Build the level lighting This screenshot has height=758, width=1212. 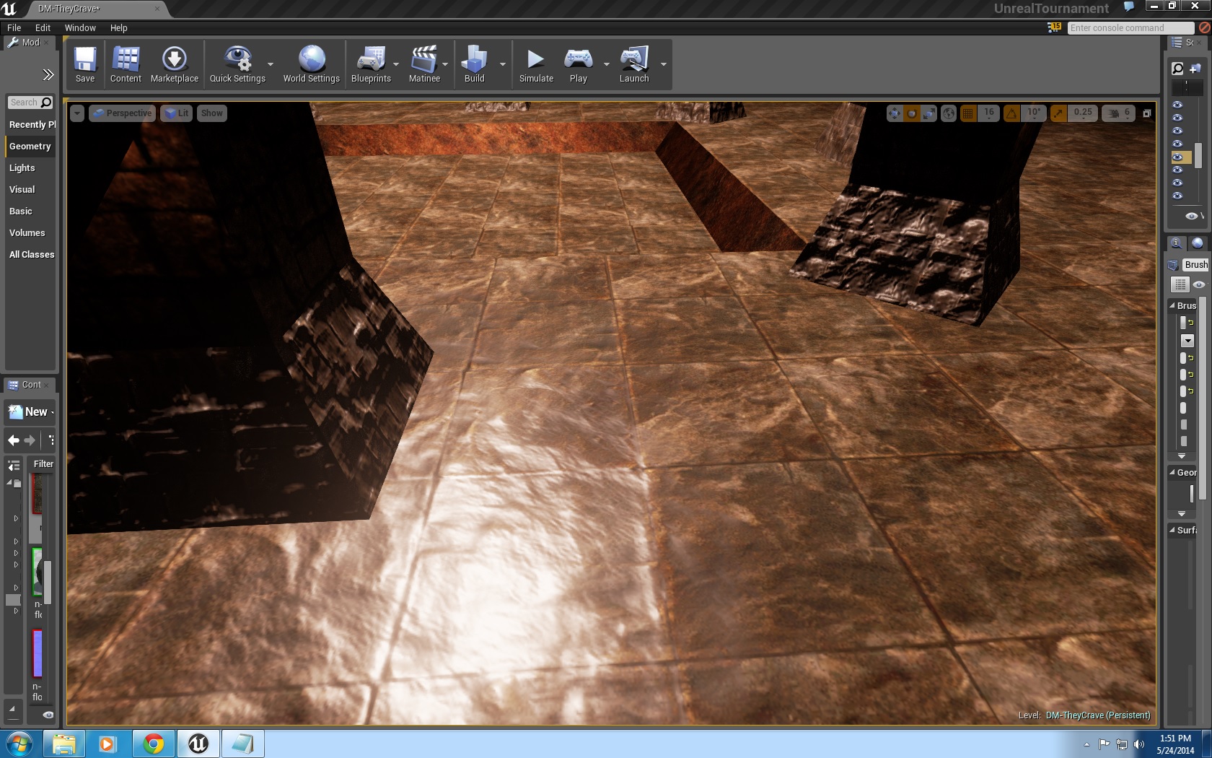pyautogui.click(x=475, y=64)
